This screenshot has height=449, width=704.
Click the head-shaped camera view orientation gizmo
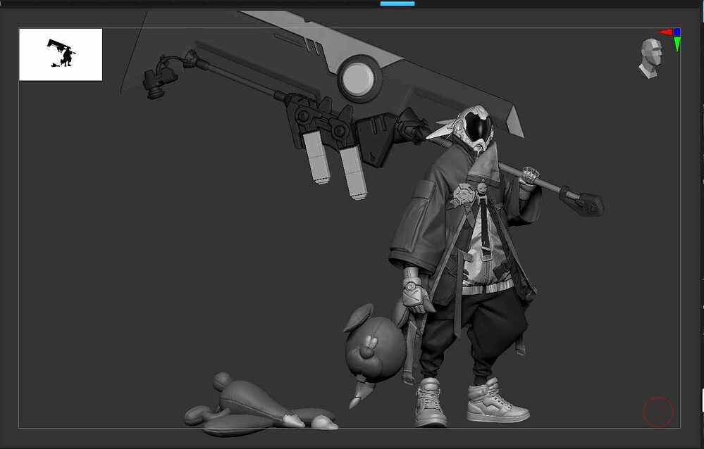point(650,58)
